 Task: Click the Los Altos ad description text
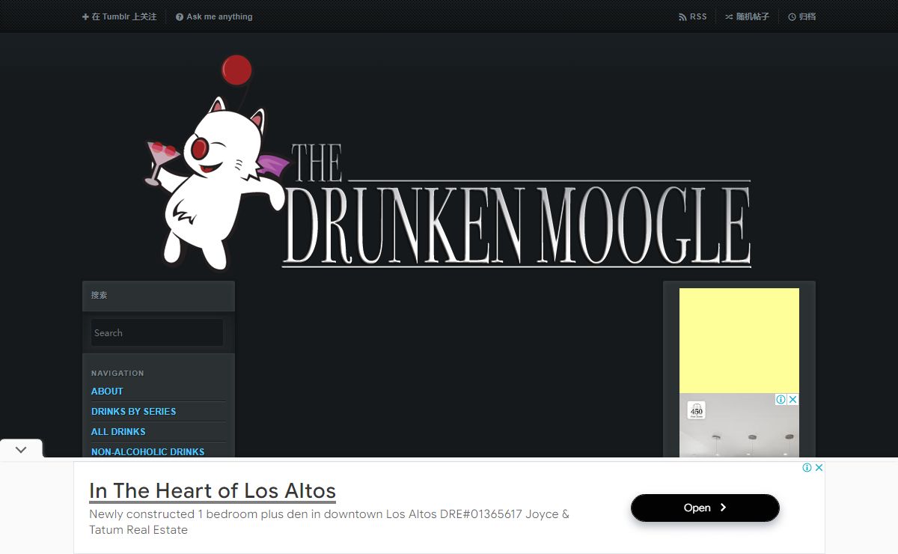point(329,522)
